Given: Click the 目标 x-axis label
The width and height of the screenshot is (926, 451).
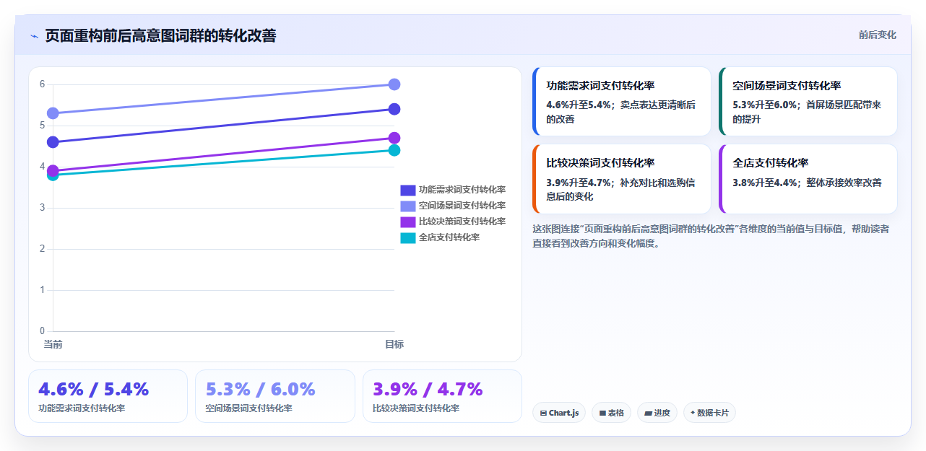Looking at the screenshot, I should pyautogui.click(x=394, y=344).
